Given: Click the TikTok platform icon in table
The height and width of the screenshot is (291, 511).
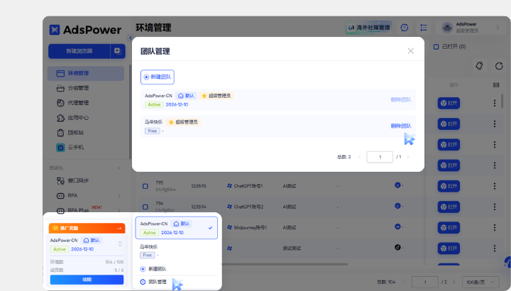Looking at the screenshot, I should point(397,247).
